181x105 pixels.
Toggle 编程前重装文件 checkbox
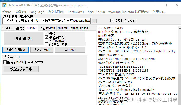(123, 21)
